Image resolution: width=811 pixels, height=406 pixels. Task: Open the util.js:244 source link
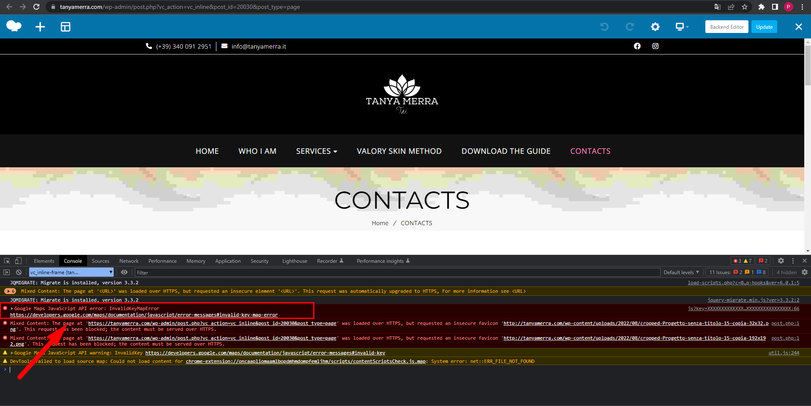[784, 353]
